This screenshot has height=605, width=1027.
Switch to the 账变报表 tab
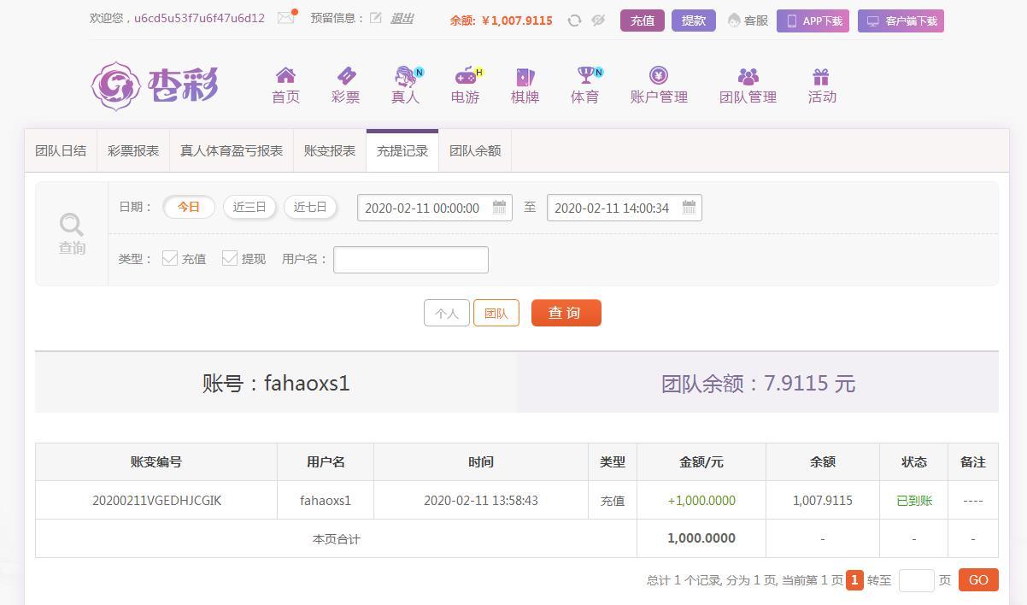(329, 150)
